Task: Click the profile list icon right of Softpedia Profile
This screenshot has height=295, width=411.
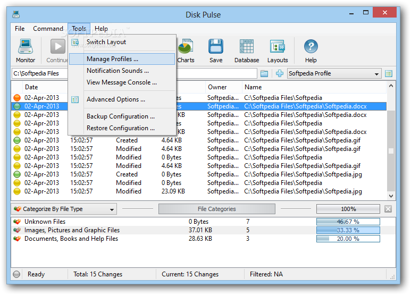Action: click(x=389, y=74)
